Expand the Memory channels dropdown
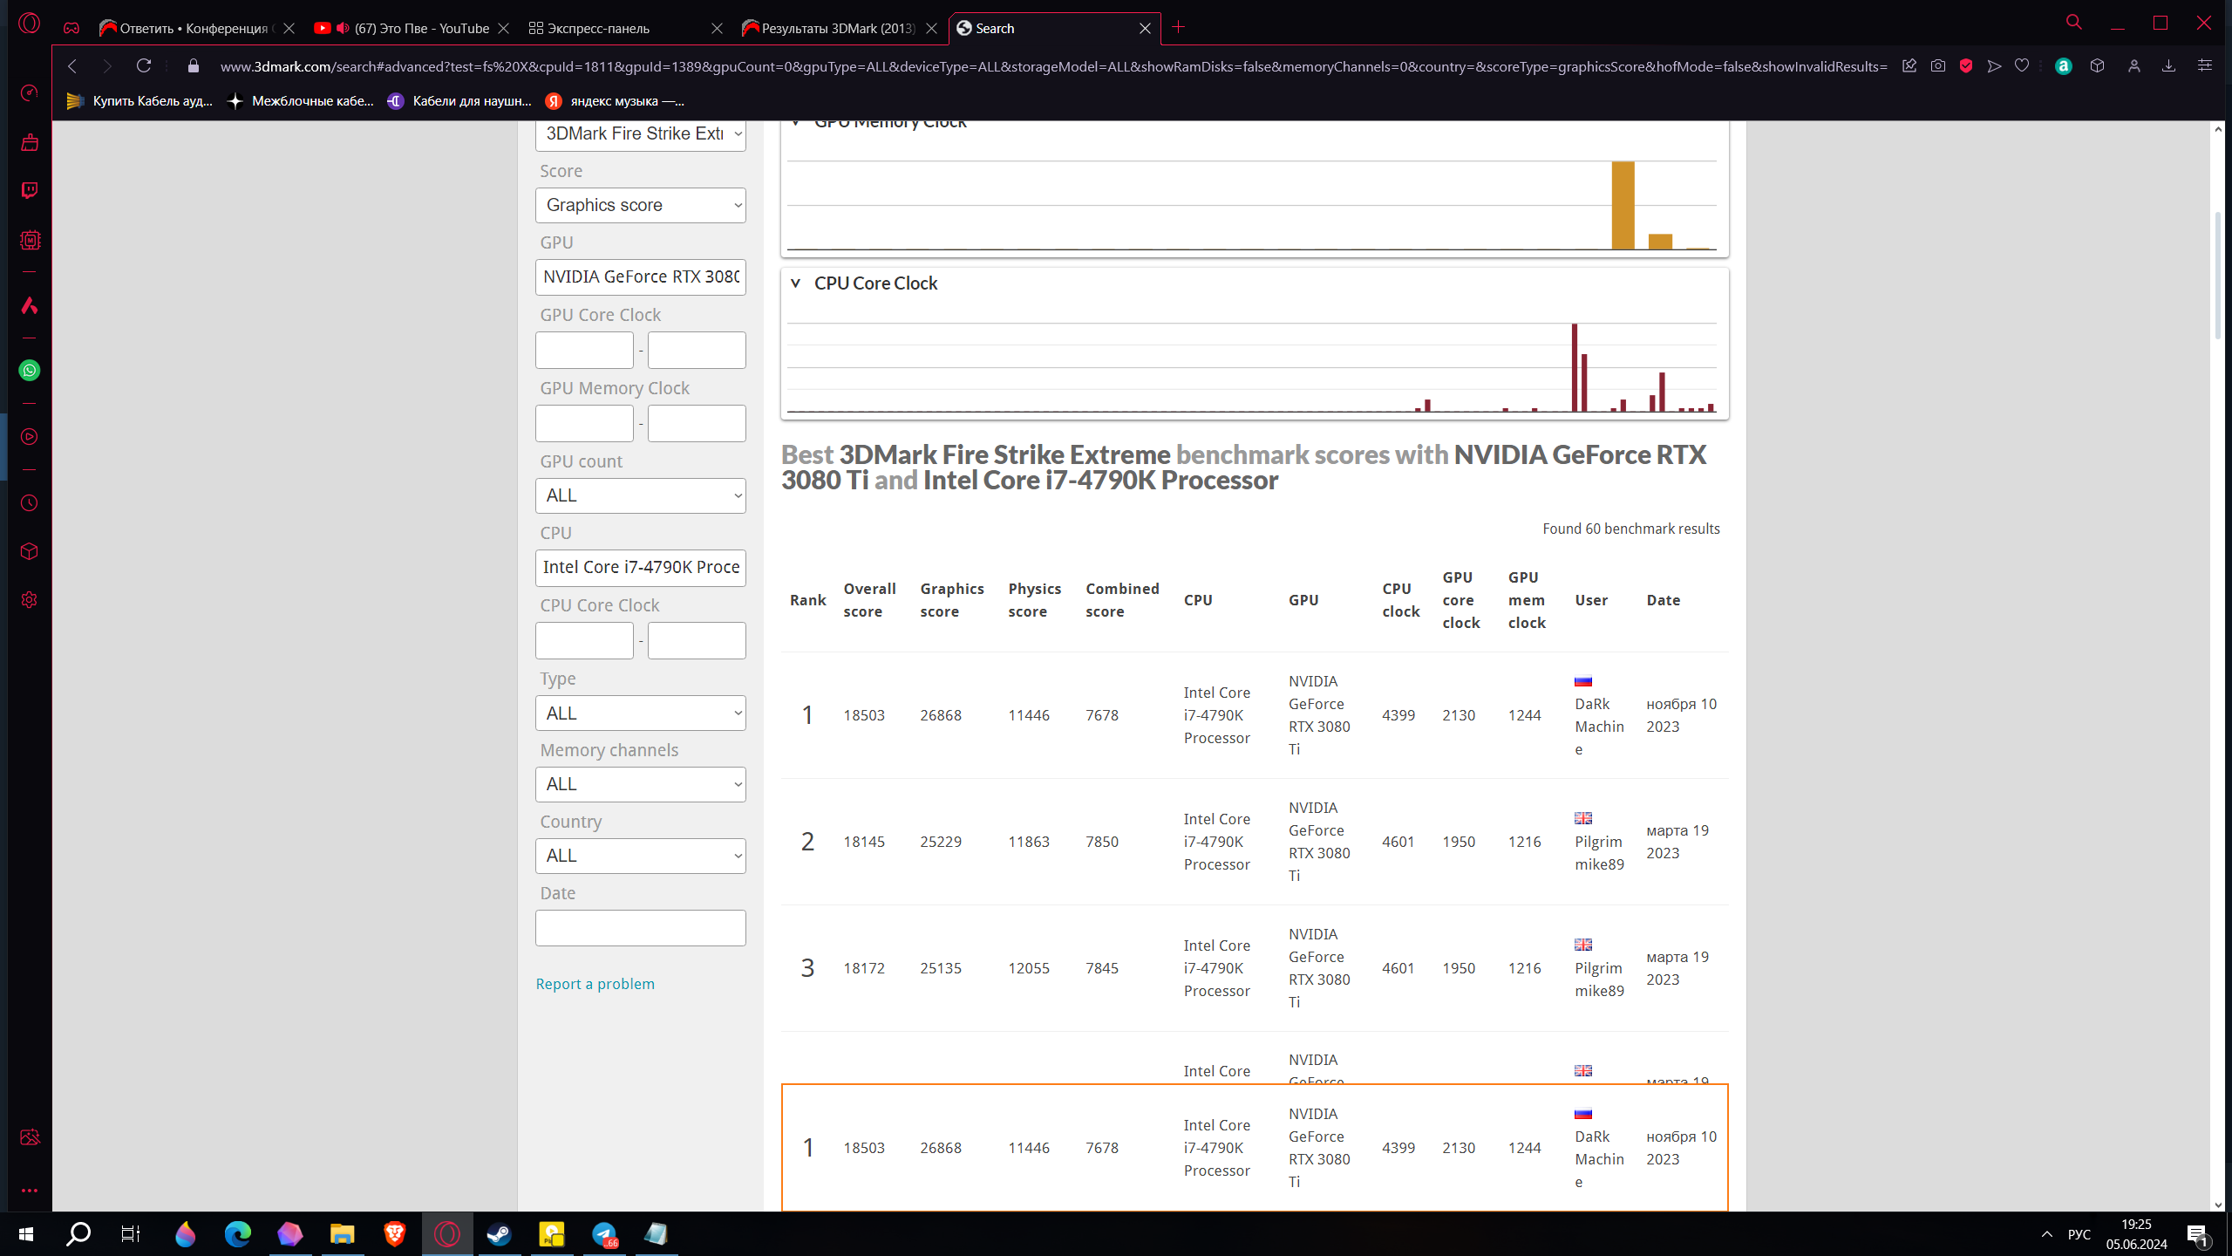This screenshot has width=2232, height=1256. (640, 784)
